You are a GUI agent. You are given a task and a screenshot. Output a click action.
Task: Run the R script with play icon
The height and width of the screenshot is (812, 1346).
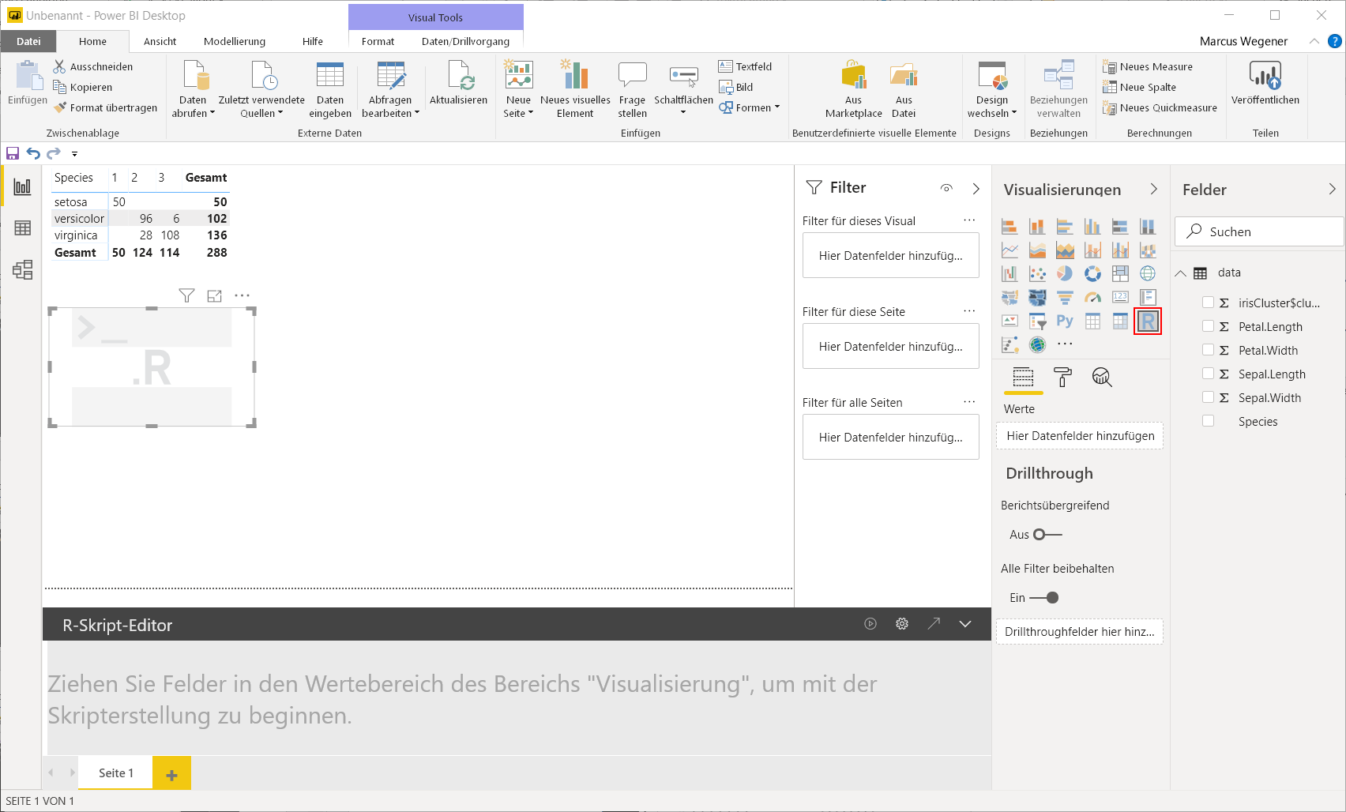coord(870,624)
